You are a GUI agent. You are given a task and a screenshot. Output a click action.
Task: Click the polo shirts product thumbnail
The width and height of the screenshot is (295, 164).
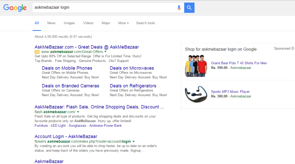coord(196,66)
